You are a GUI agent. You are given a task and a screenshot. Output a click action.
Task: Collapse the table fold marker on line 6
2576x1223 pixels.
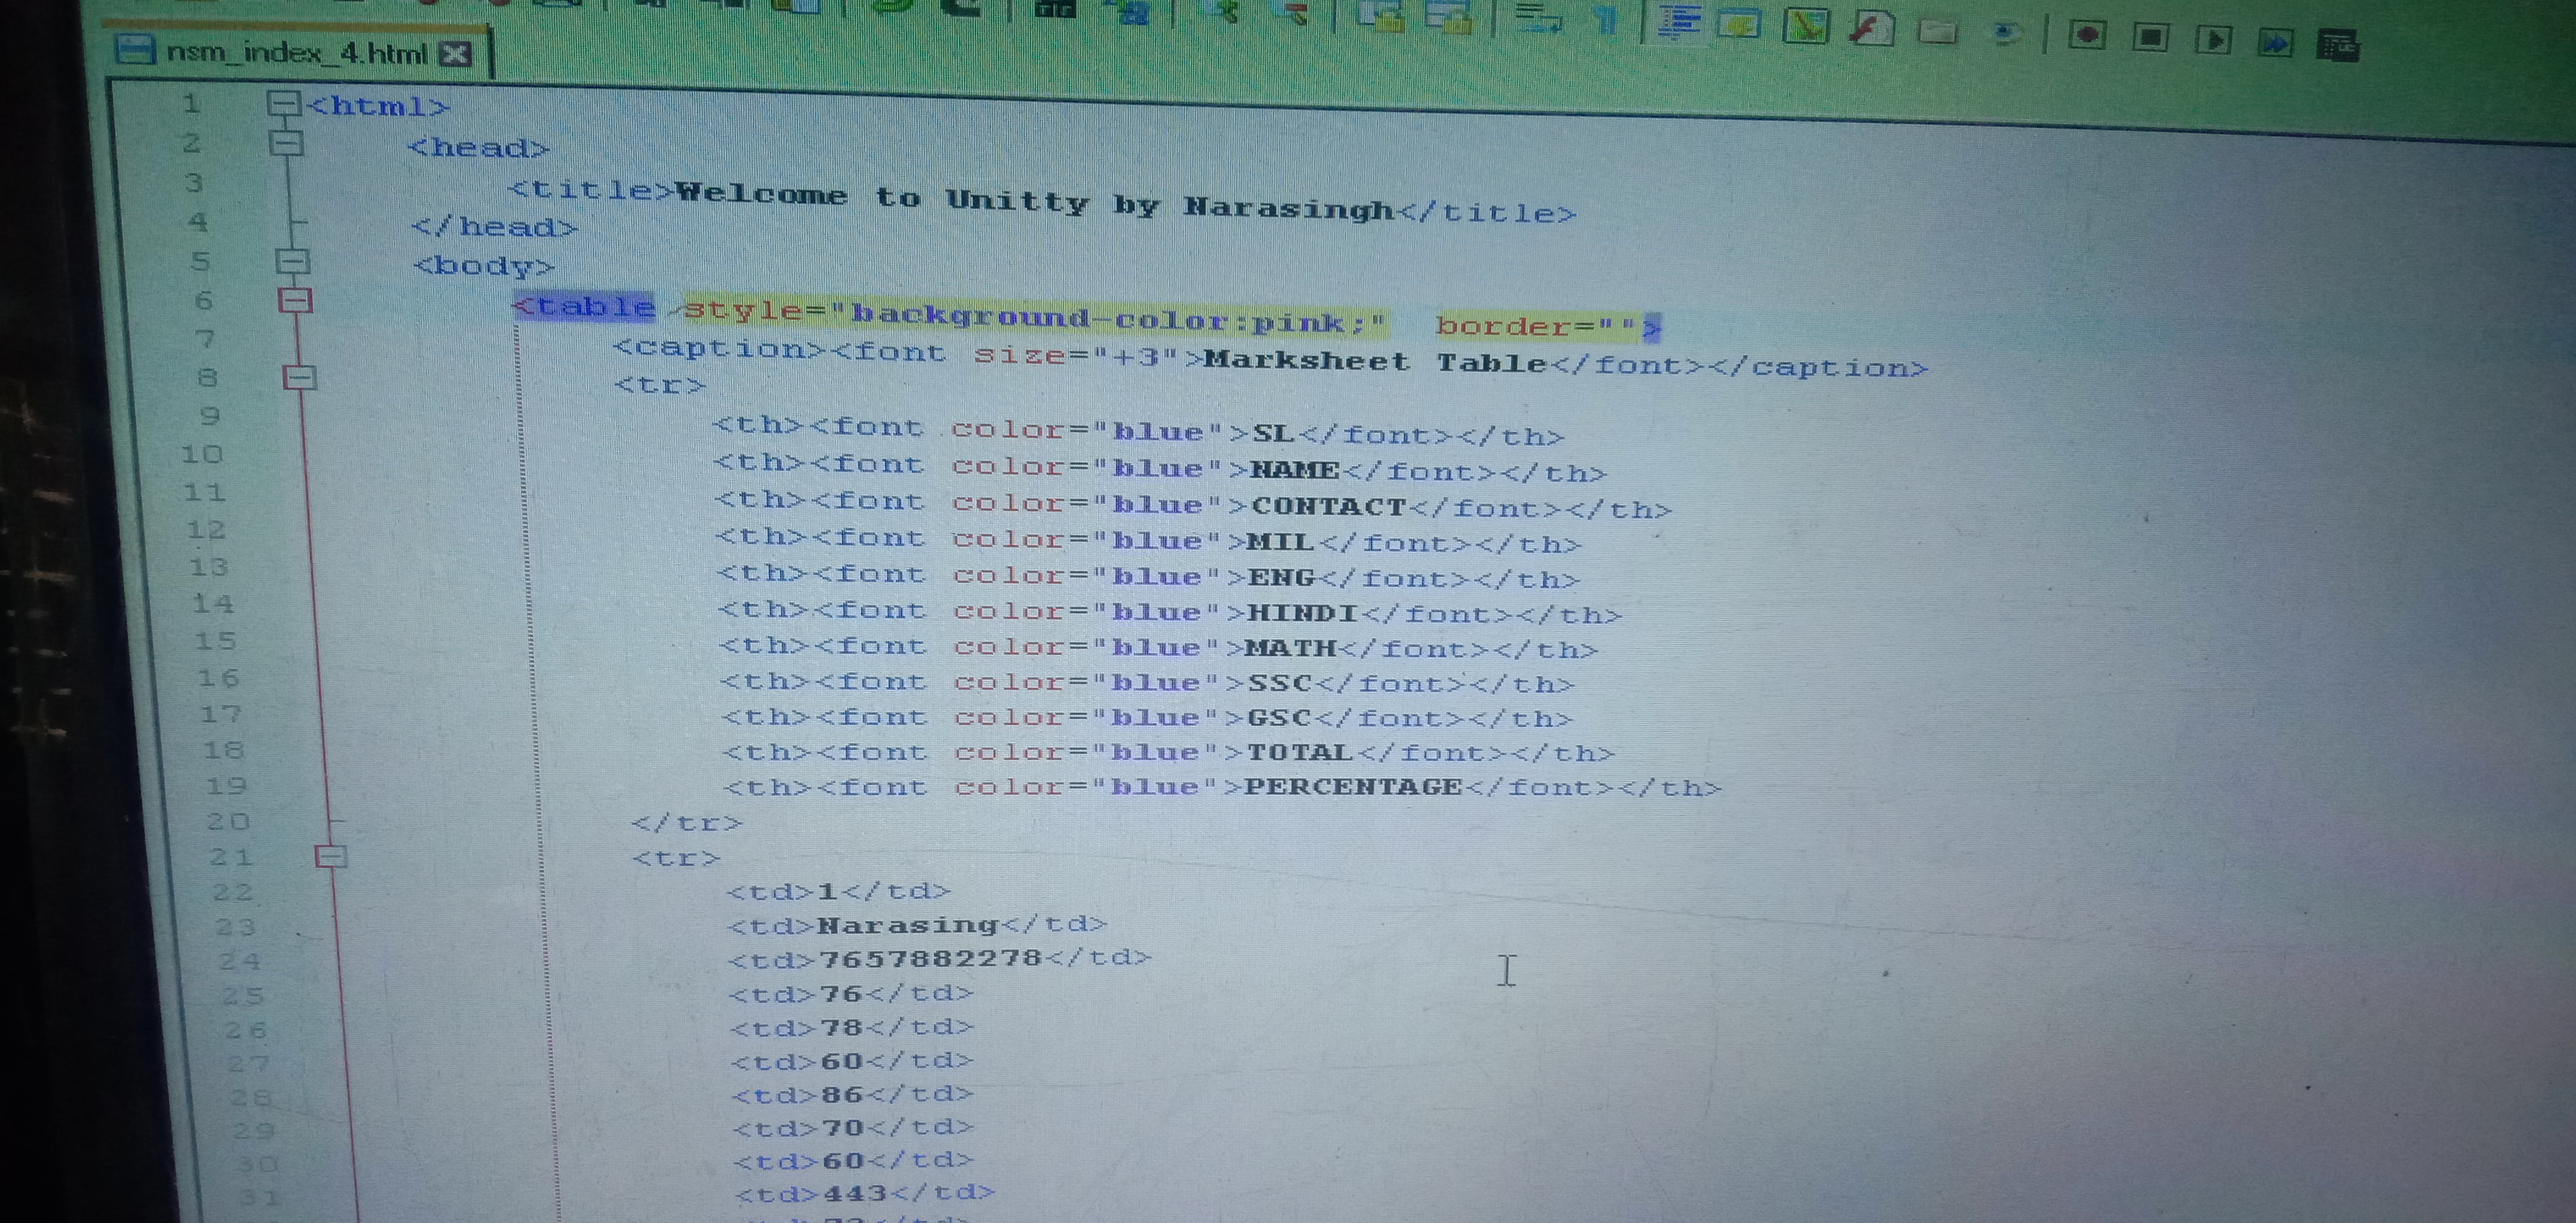point(295,299)
